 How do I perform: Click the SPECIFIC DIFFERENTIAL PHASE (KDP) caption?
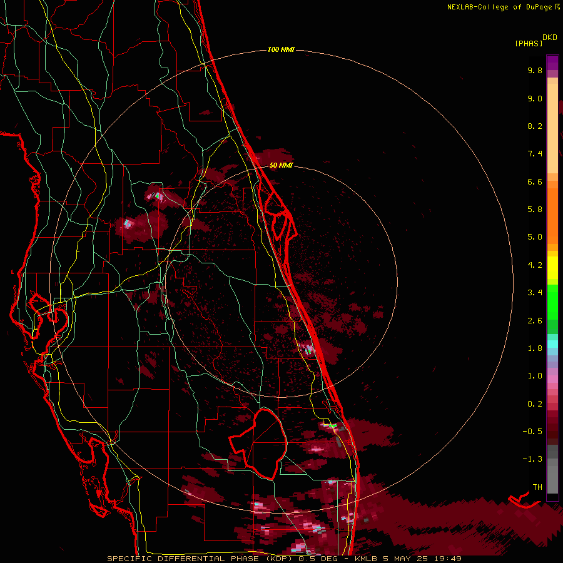[201, 559]
